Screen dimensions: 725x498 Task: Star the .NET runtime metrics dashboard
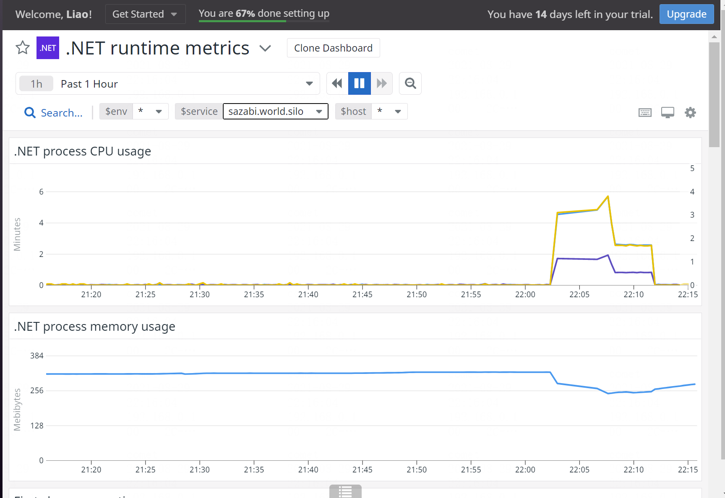23,48
